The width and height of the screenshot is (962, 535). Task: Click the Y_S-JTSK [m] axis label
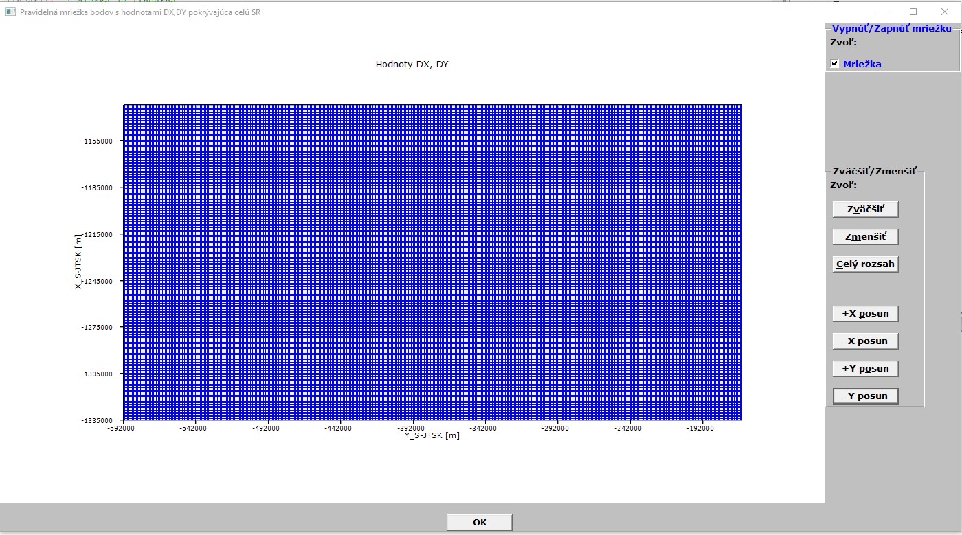point(432,435)
